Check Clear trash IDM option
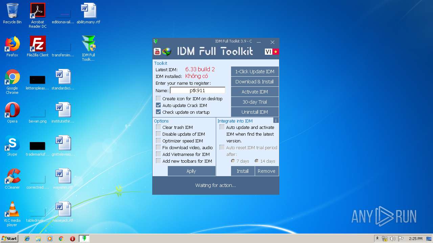The width and height of the screenshot is (433, 243). 158,127
